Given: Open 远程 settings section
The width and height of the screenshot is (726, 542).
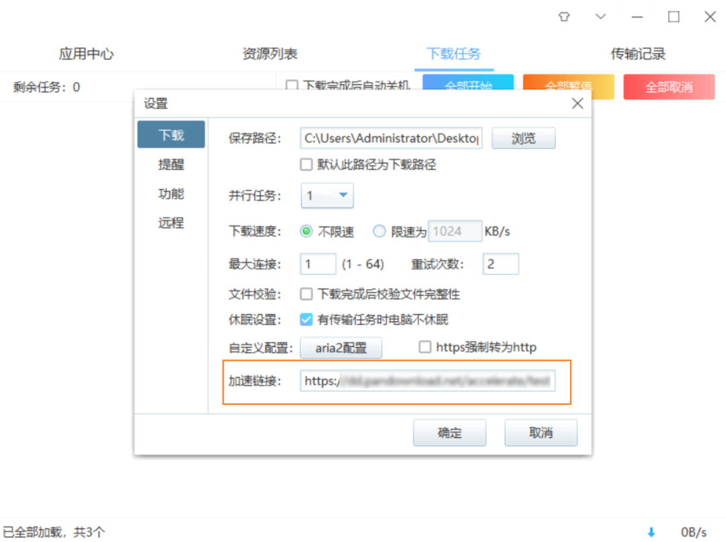Looking at the screenshot, I should [171, 223].
